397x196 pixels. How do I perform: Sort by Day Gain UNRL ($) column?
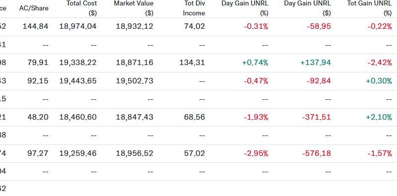tap(307, 8)
